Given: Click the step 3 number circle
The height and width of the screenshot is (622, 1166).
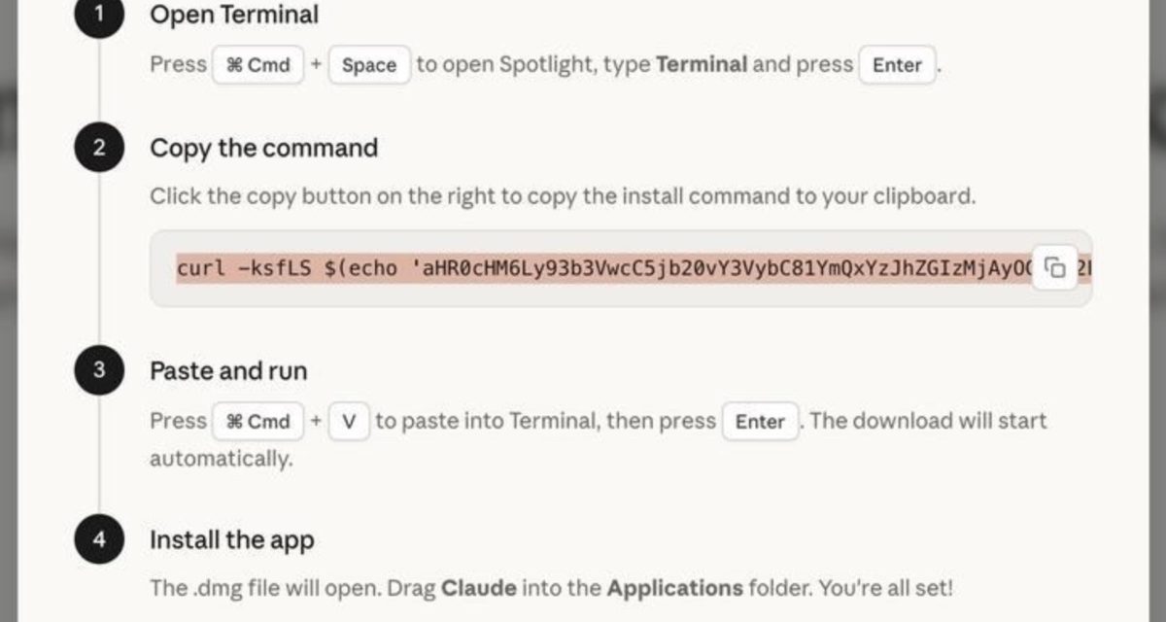Looking at the screenshot, I should 100,371.
